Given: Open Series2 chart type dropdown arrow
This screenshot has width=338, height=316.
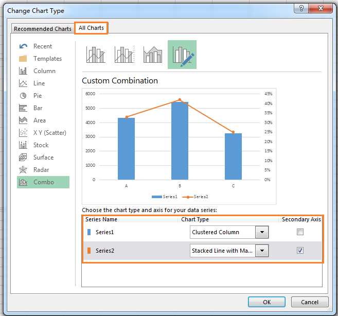Looking at the screenshot, I should click(262, 251).
